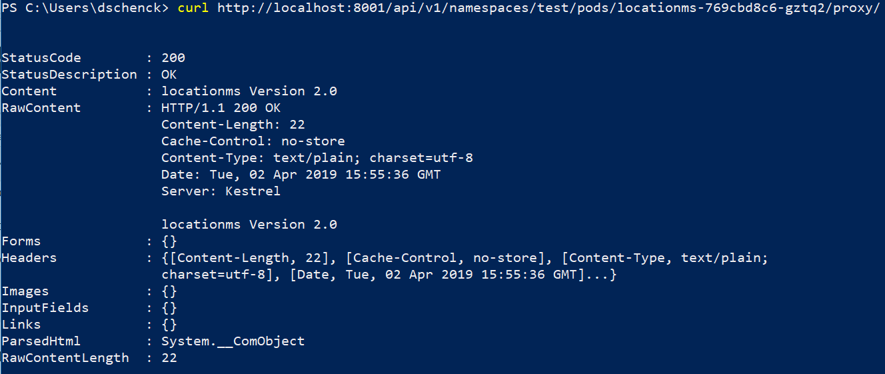The width and height of the screenshot is (885, 374).
Task: Click the Forms property label
Action: 21,241
